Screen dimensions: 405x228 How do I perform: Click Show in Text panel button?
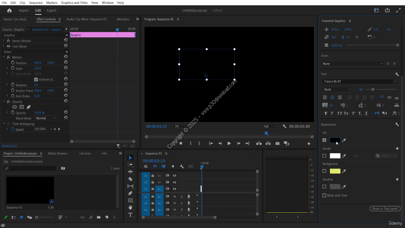point(385,209)
